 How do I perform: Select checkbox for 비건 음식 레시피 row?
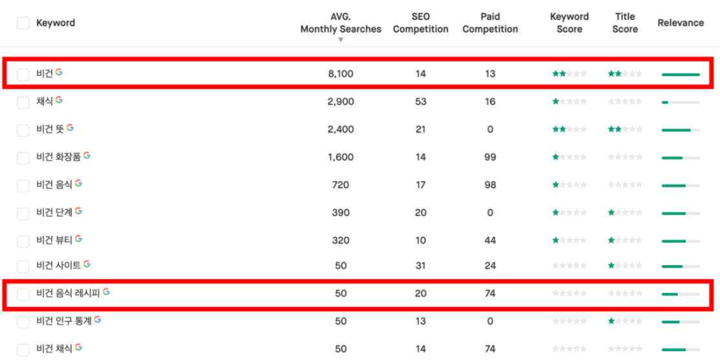pyautogui.click(x=23, y=294)
